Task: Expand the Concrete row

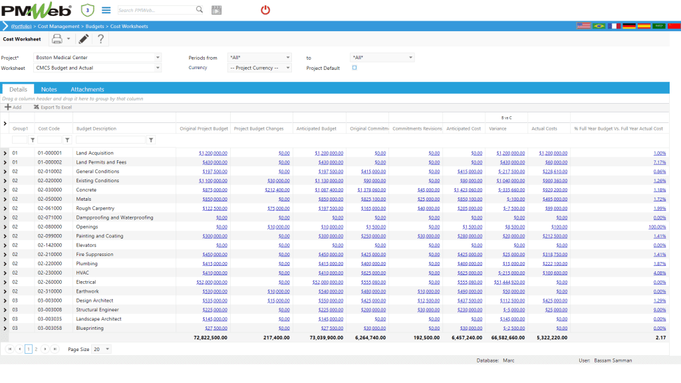Action: (5, 190)
